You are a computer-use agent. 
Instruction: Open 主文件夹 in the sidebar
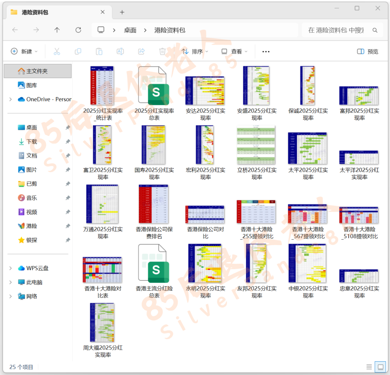tap(38, 71)
